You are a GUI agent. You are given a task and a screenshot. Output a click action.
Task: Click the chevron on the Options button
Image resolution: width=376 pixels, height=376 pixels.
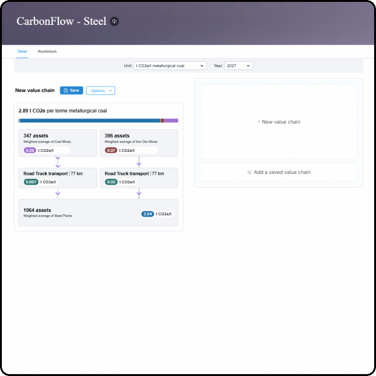pos(110,91)
